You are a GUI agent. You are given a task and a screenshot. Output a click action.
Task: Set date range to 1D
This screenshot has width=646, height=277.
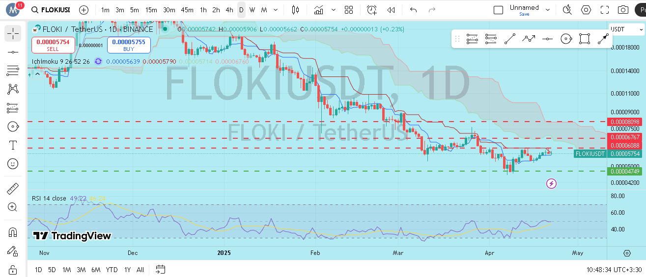click(x=38, y=269)
